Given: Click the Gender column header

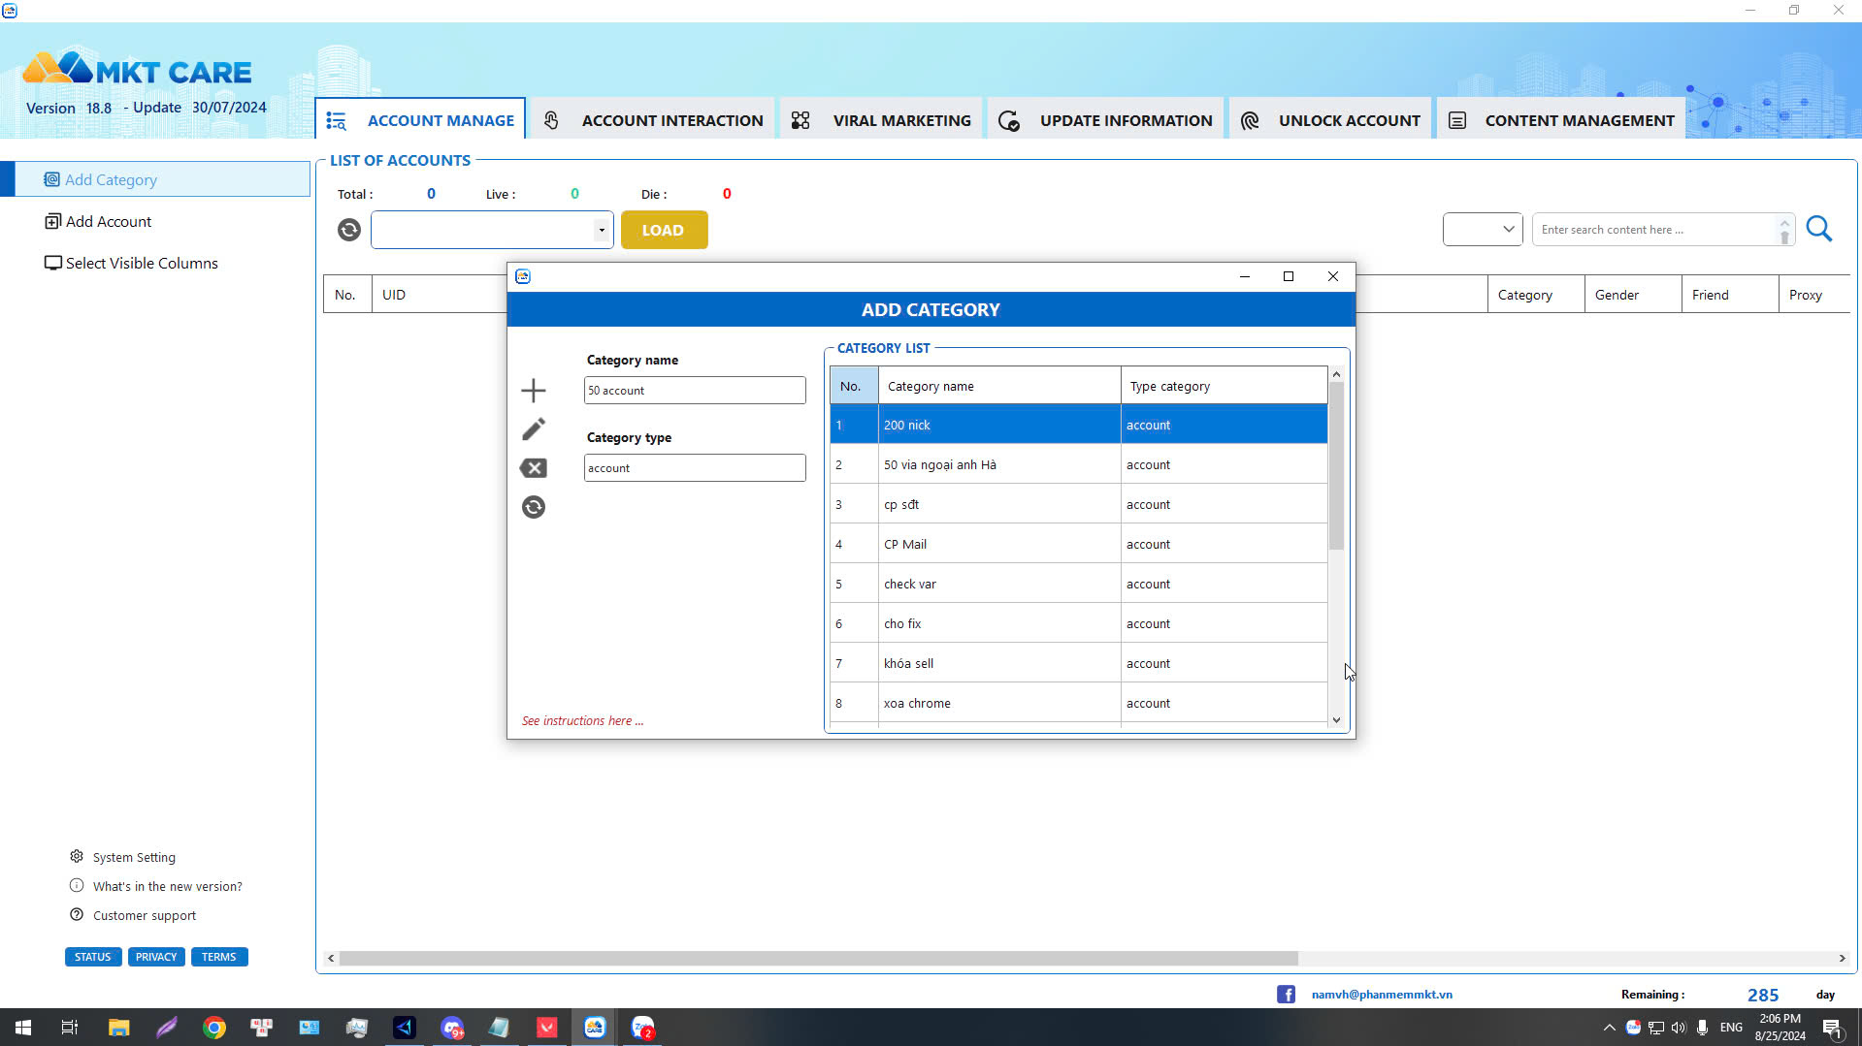Looking at the screenshot, I should coord(1633,295).
